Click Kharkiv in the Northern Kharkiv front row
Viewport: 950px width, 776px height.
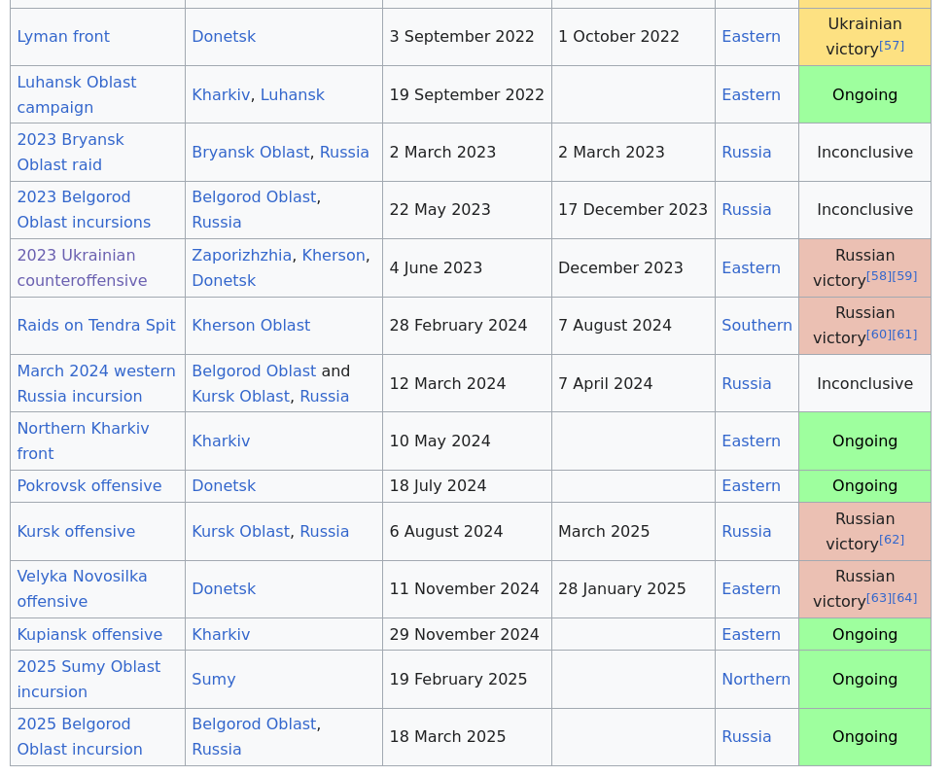point(221,441)
